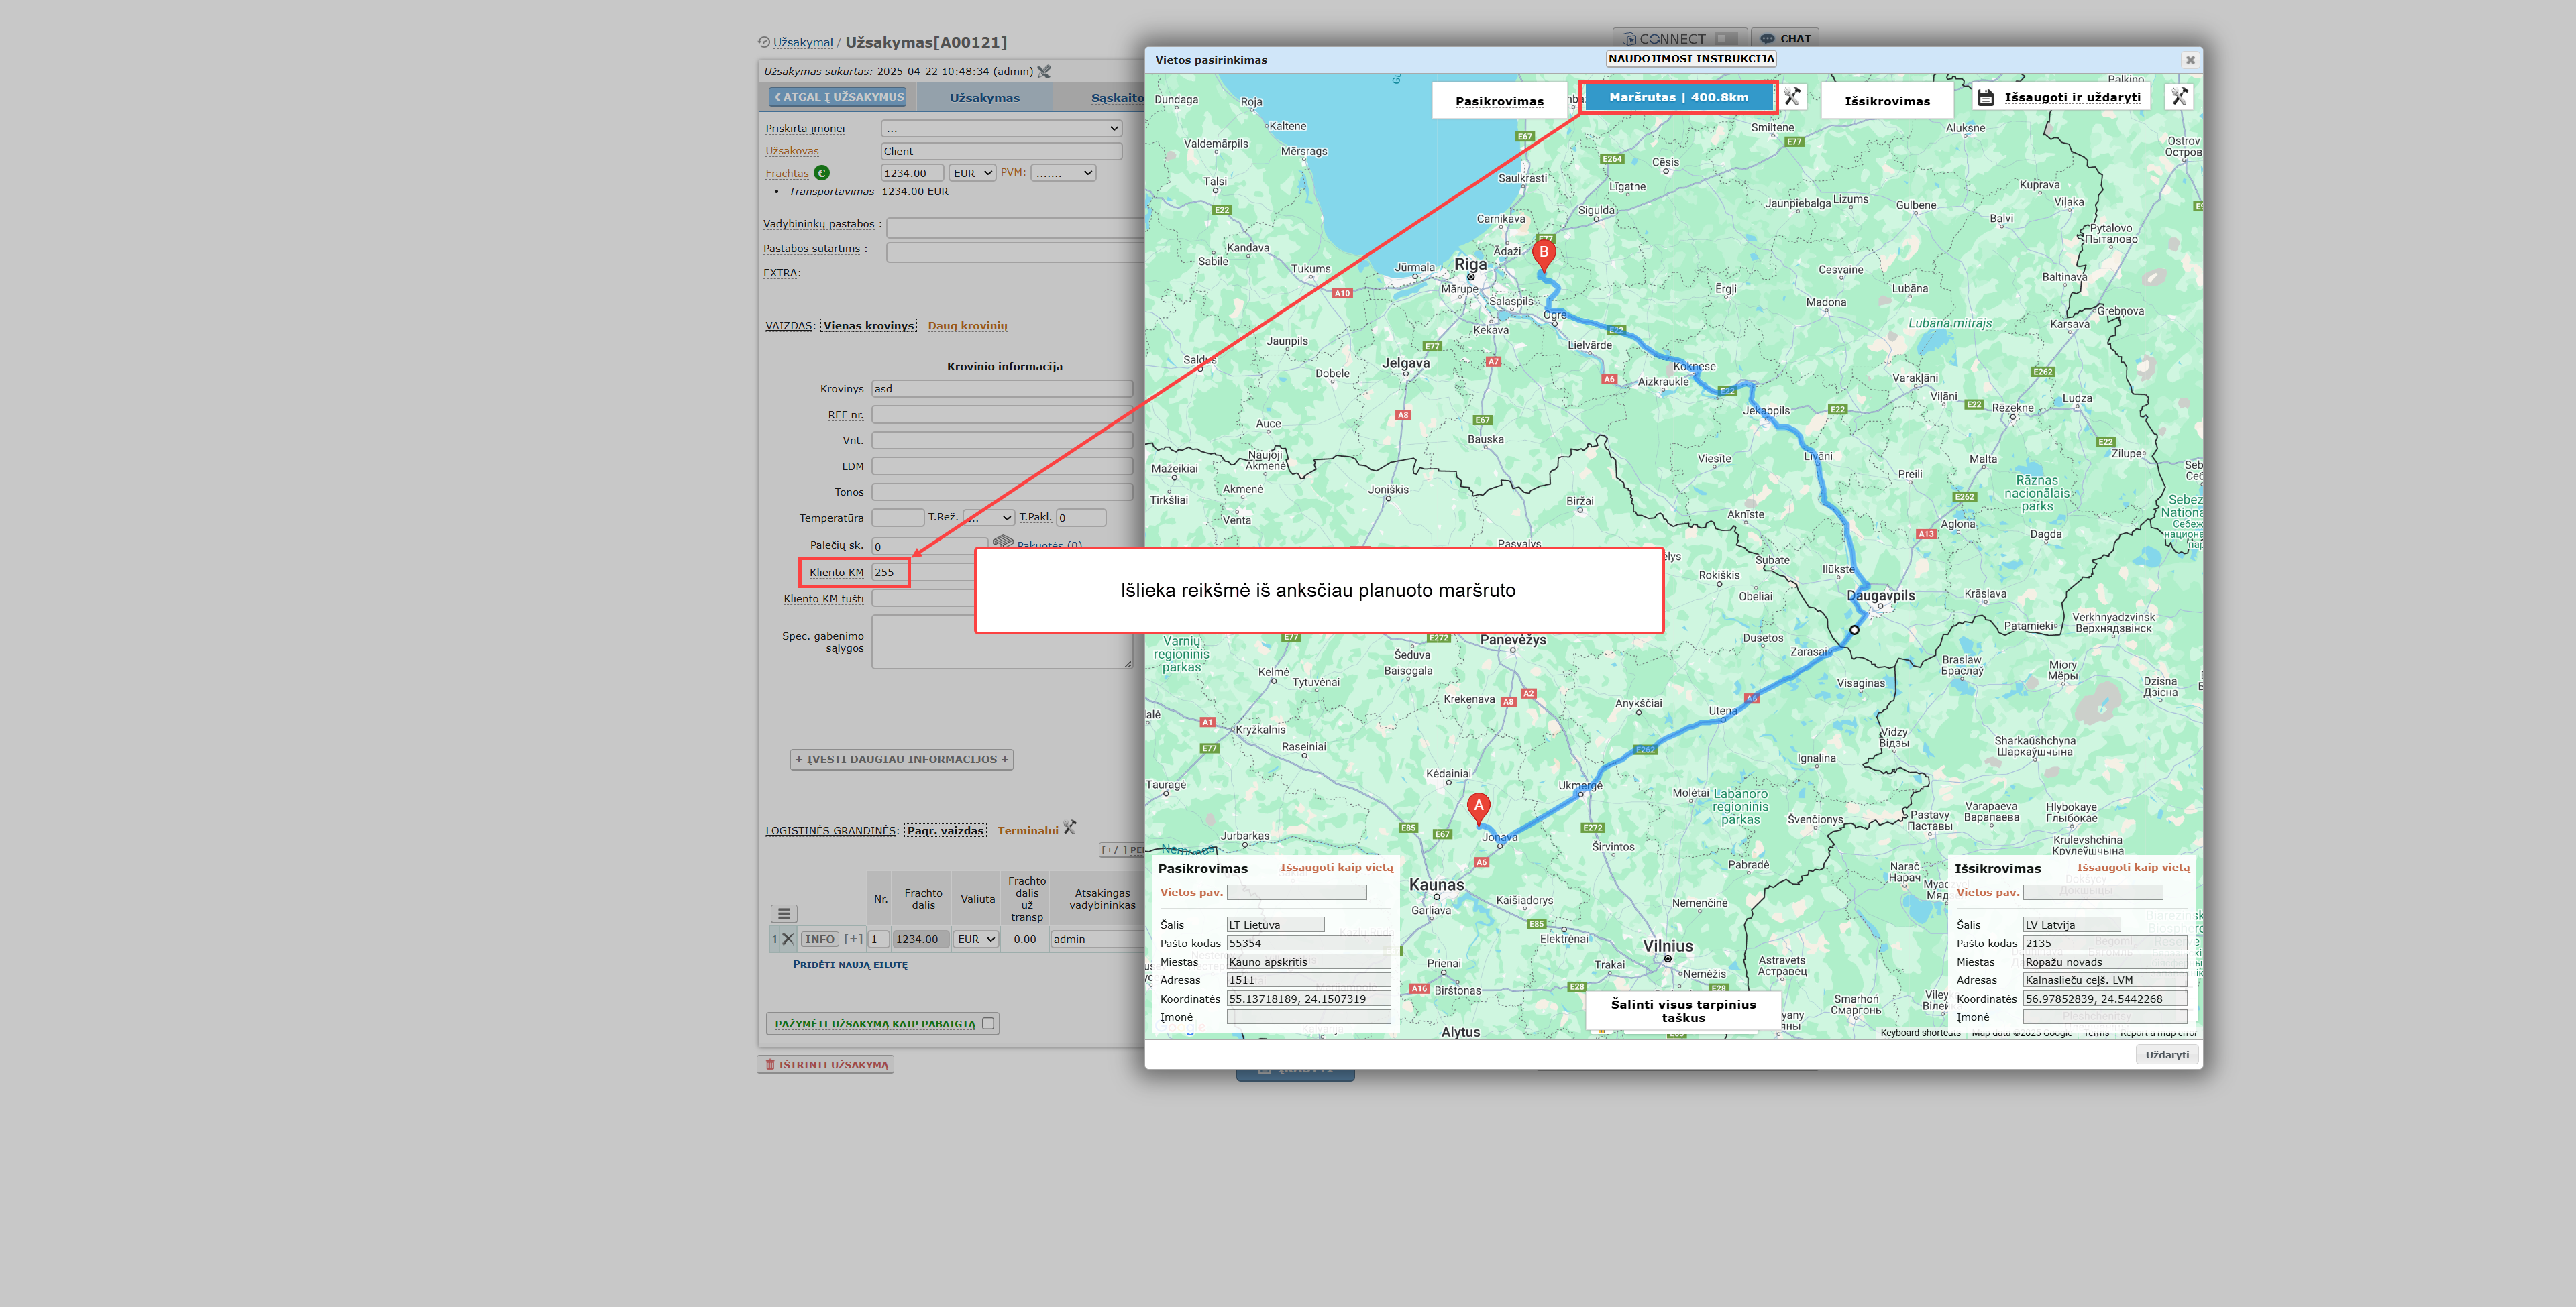Viewport: 2576px width, 1307px height.
Task: Open the hamburger menu above the freight table
Action: (784, 914)
